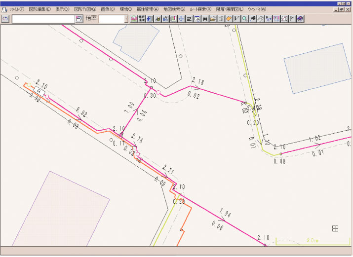Click the list icon beside the search field
The width and height of the screenshot is (353, 257).
(79, 19)
